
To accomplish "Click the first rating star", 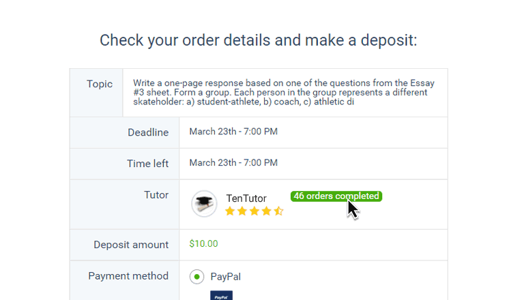I will coord(230,211).
